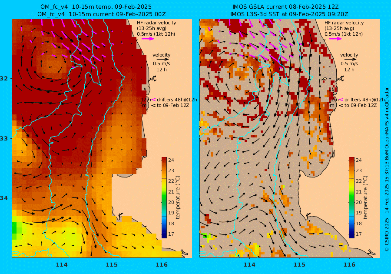This screenshot has width=391, height=274.
Task: Click colorbar tick '20' in left map
Action: [x=171, y=202]
